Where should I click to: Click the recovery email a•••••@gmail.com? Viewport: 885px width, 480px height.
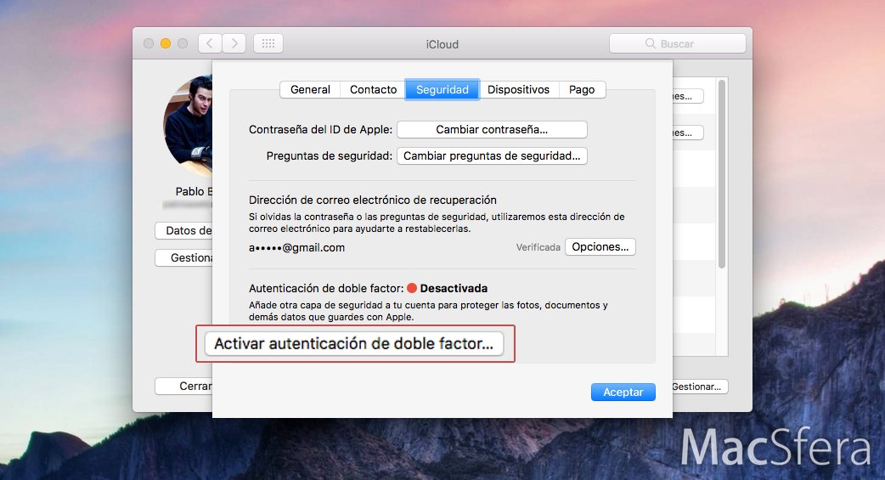[x=297, y=247]
